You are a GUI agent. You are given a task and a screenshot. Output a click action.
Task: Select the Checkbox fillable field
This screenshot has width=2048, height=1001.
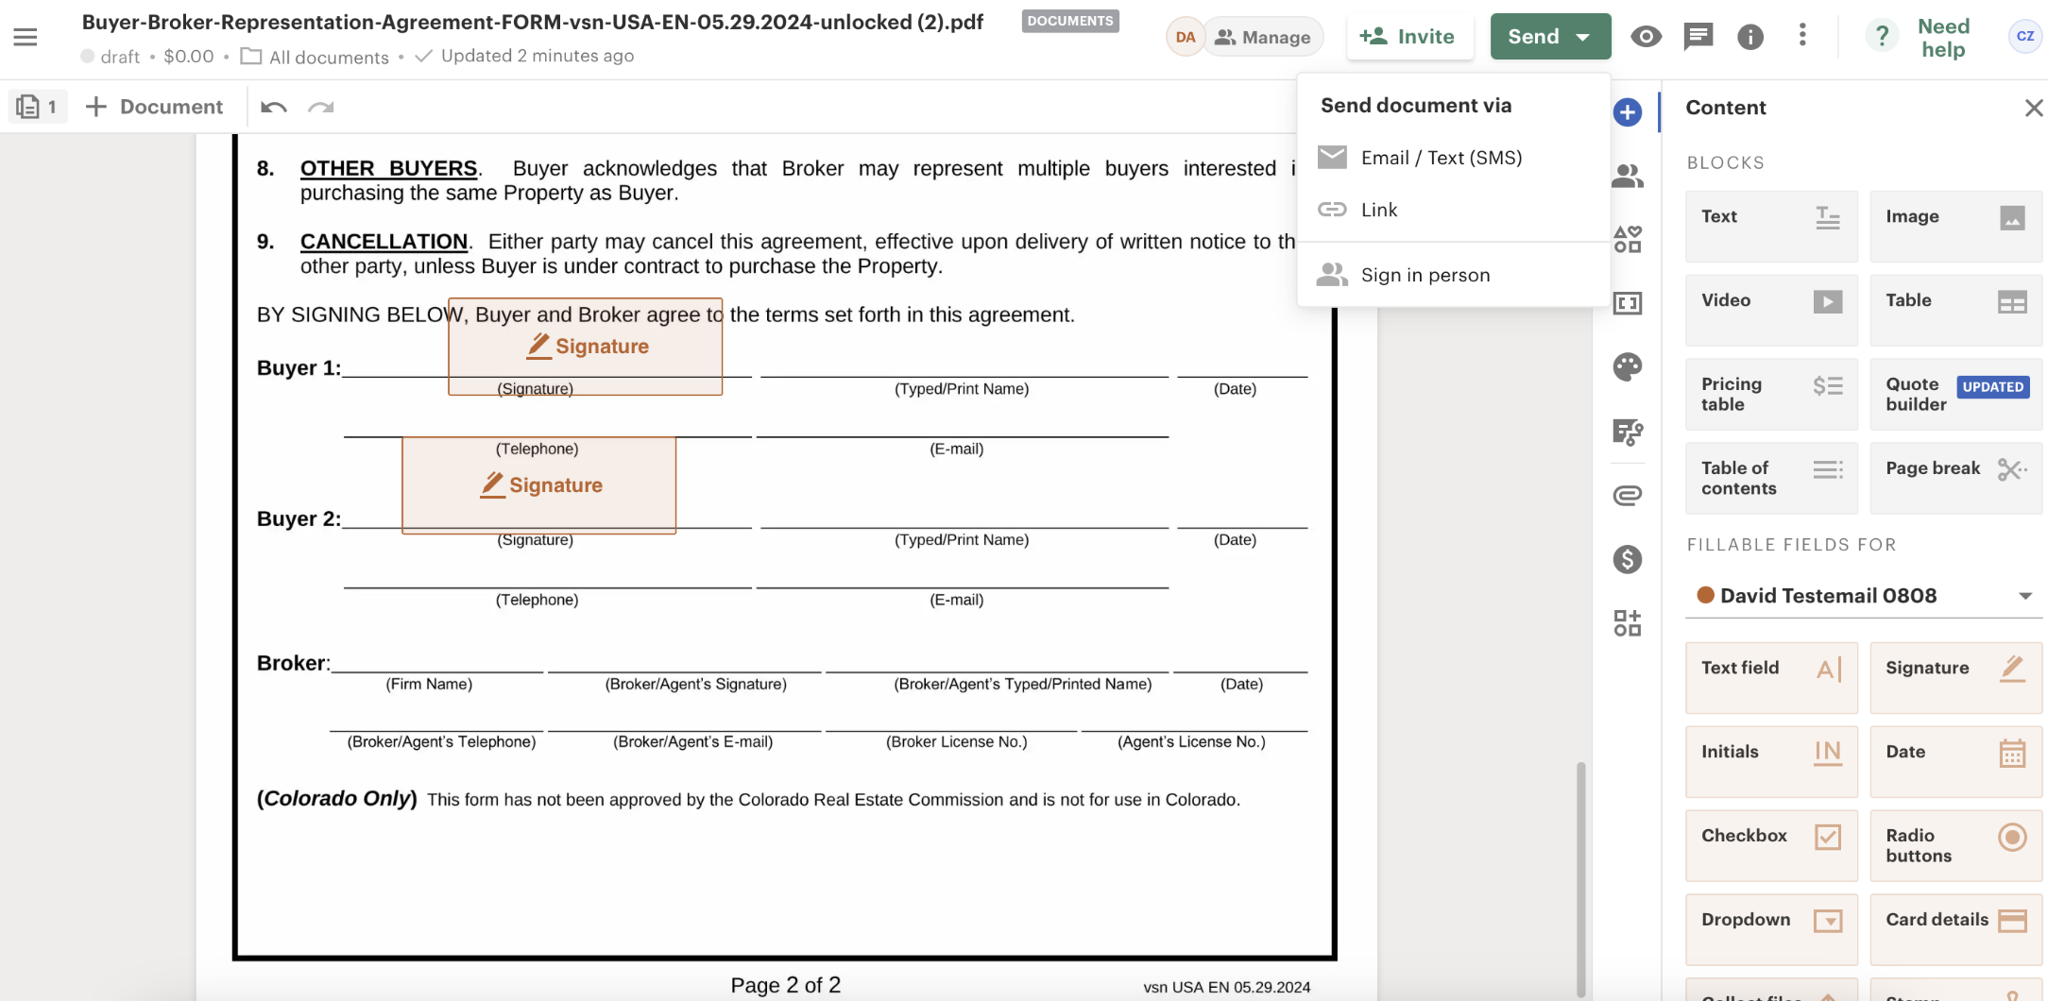click(x=1770, y=837)
